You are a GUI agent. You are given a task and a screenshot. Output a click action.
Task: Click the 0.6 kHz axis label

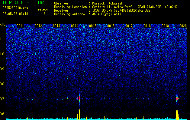point(2,114)
